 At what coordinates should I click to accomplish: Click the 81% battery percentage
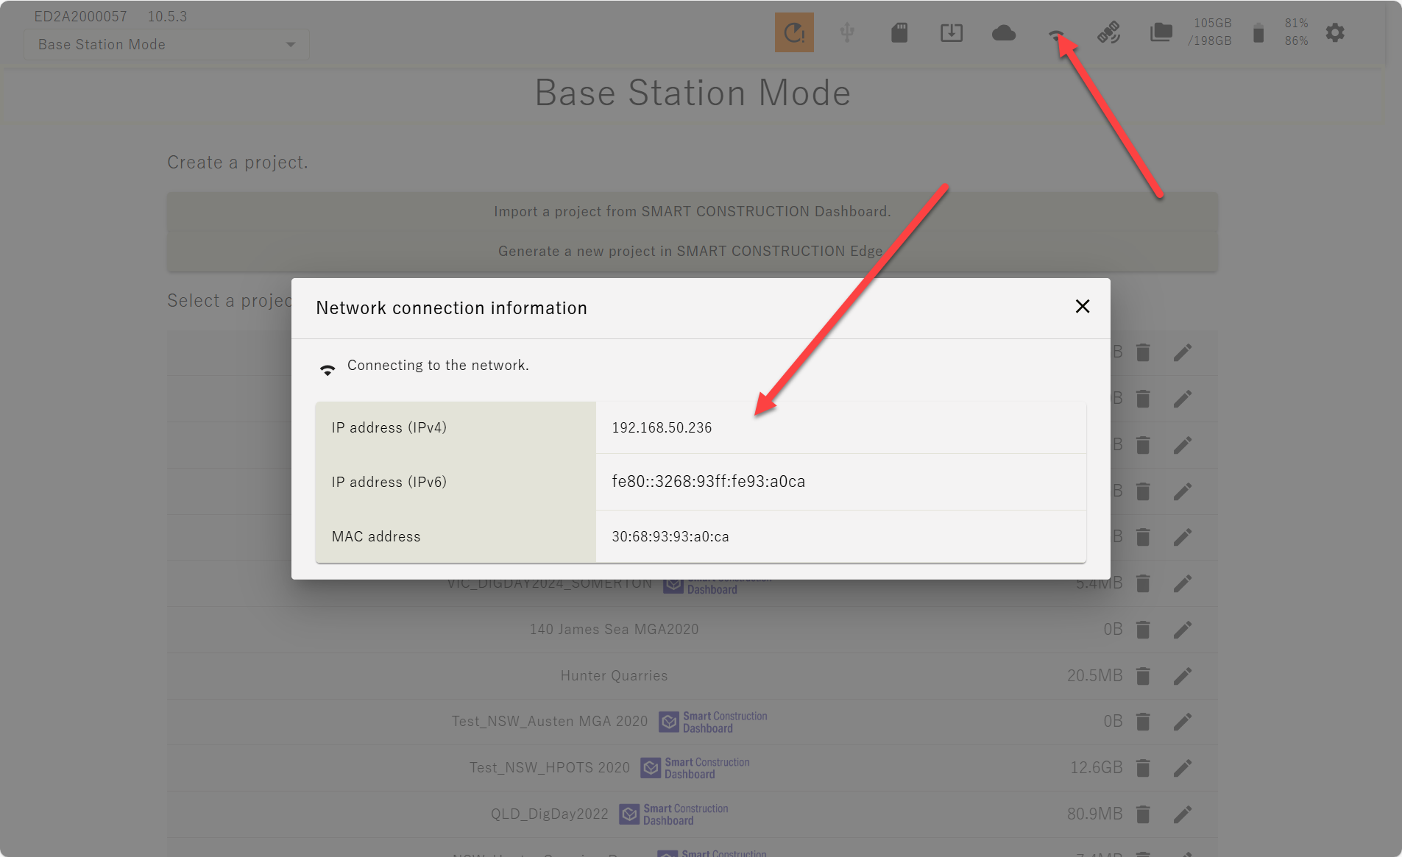(x=1296, y=24)
